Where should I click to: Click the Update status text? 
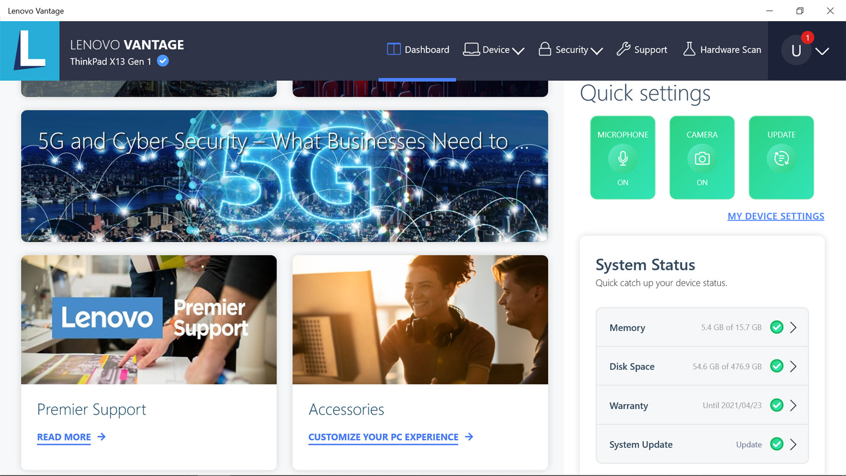pyautogui.click(x=748, y=445)
